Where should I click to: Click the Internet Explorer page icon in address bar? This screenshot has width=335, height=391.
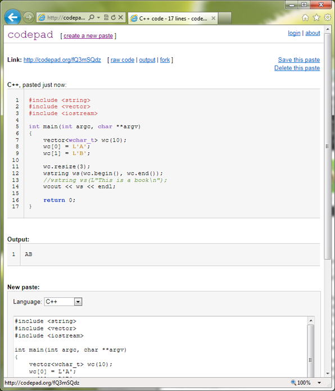[42, 17]
